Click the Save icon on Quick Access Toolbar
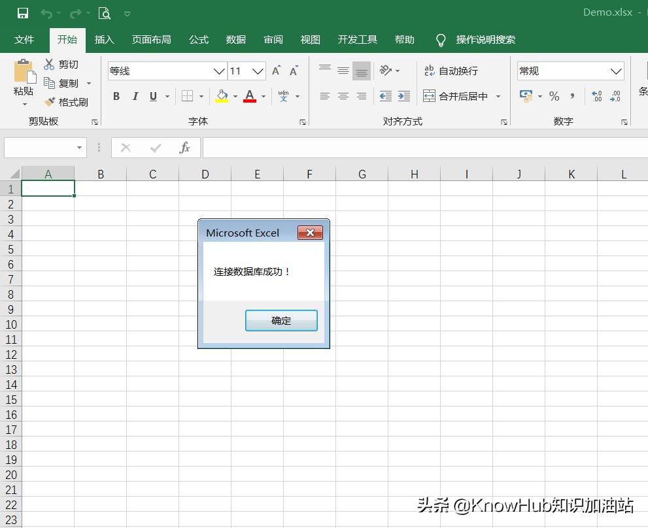The width and height of the screenshot is (648, 528). tap(24, 12)
